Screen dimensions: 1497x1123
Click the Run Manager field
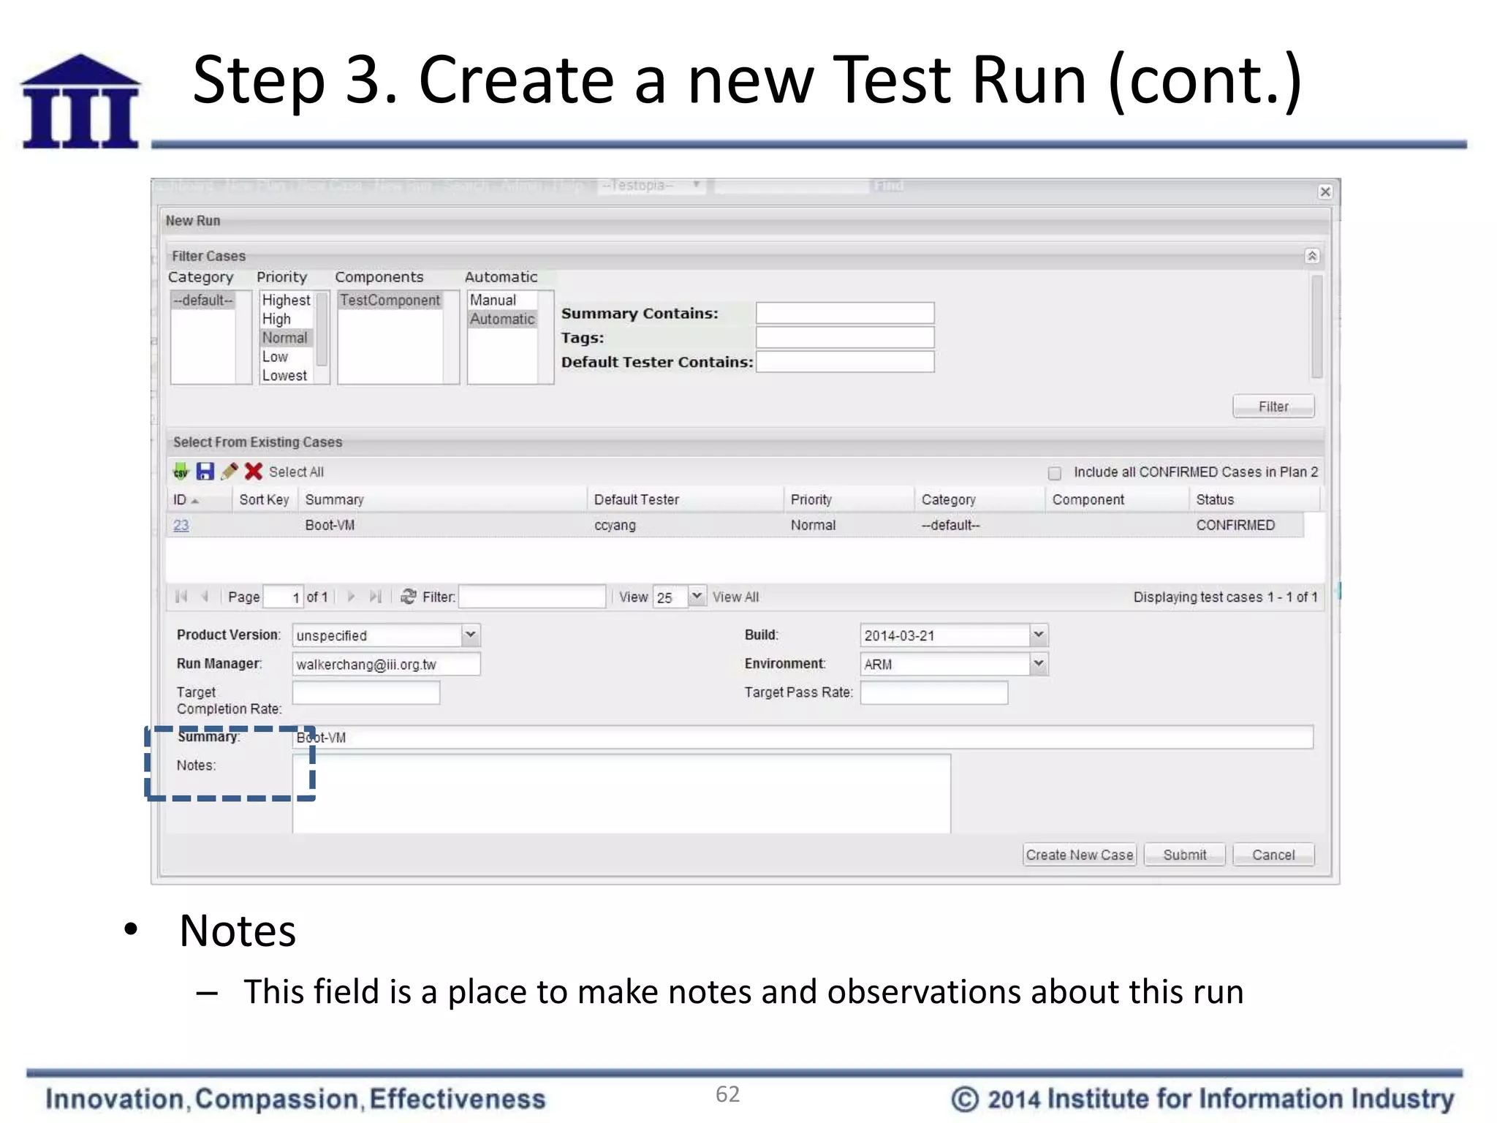pos(386,664)
